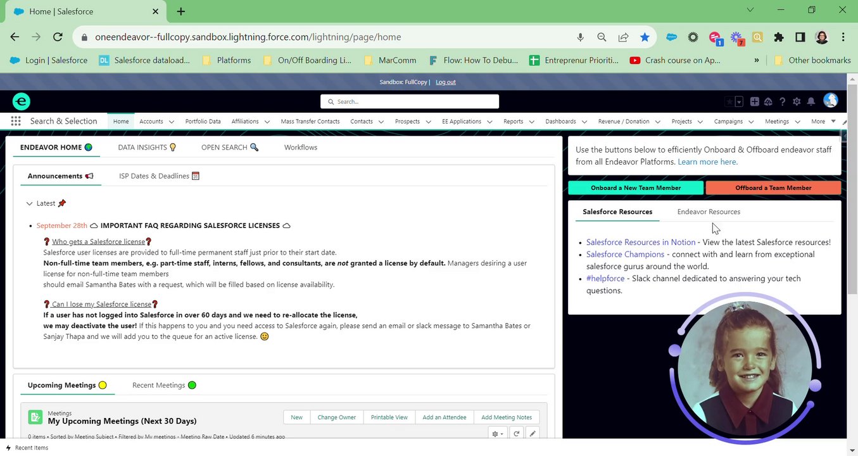This screenshot has width=858, height=456.
Task: Click the Meetings list view icon
Action: [x=35, y=417]
